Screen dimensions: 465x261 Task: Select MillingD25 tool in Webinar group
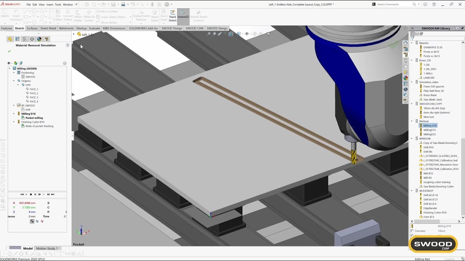tap(429, 134)
